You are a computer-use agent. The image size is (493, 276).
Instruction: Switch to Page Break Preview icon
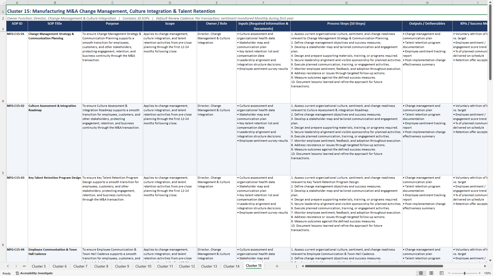(x=442, y=273)
